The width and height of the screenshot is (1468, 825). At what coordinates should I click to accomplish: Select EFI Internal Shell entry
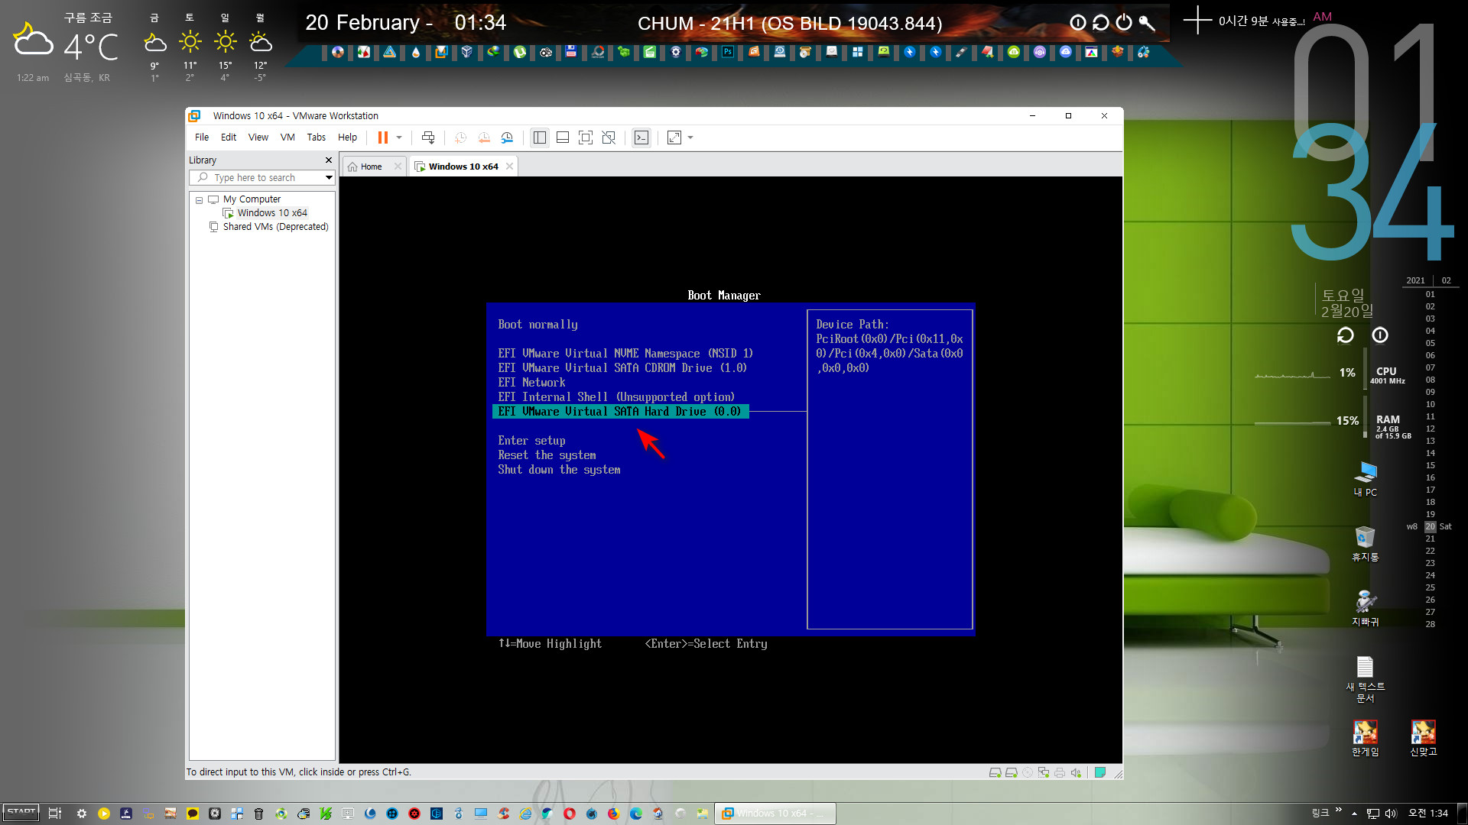click(616, 397)
